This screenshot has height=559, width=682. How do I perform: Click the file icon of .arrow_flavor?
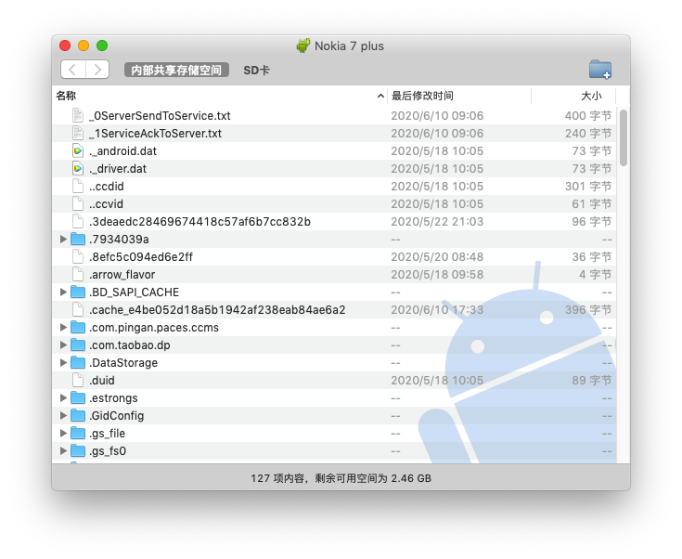pos(78,274)
